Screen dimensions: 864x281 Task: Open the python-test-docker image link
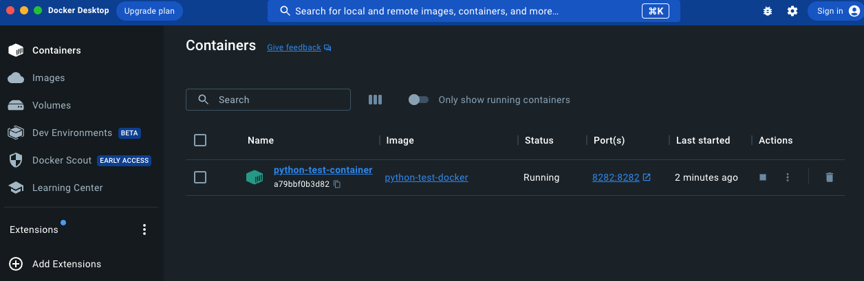click(x=426, y=177)
